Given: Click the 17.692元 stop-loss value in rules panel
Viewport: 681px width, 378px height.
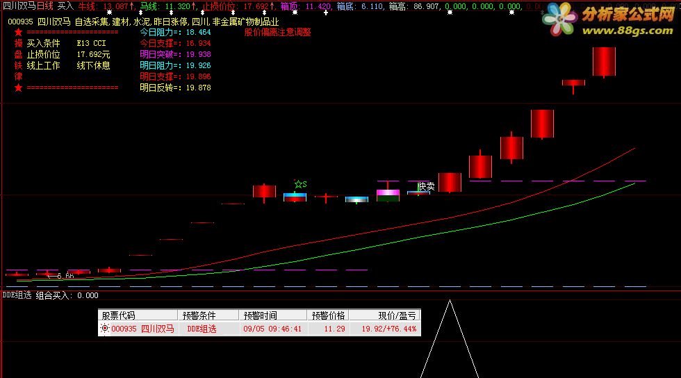Looking at the screenshot, I should pos(93,54).
